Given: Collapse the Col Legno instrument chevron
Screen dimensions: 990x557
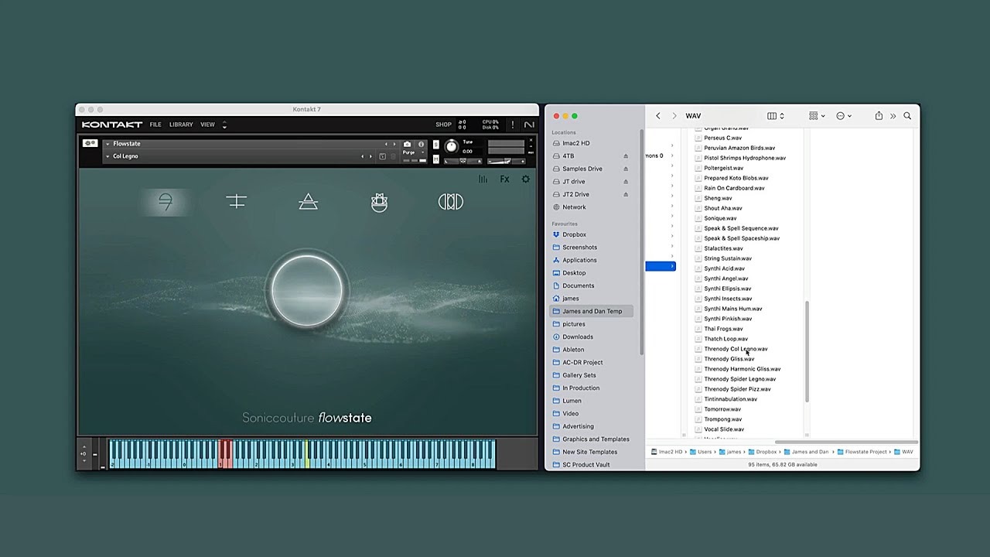Looking at the screenshot, I should click(x=109, y=156).
